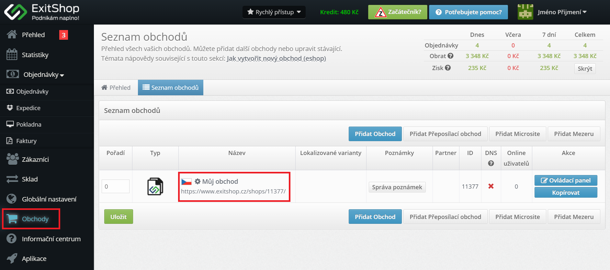Expand the Jméno Příjmení user menu
Image resolution: width=610 pixels, height=270 pixels.
point(562,12)
